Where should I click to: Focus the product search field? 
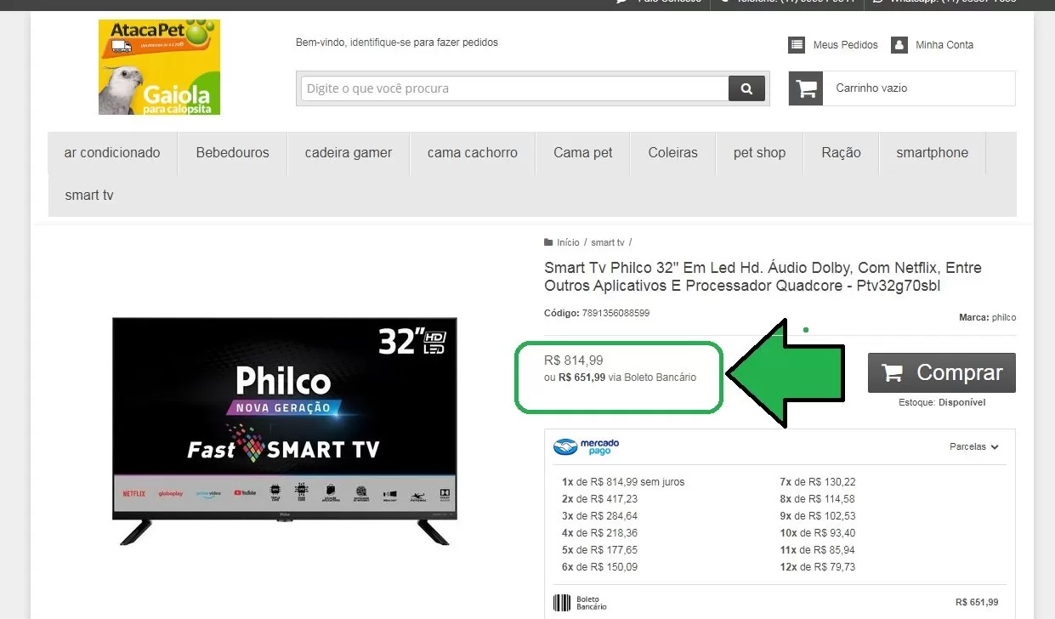(514, 88)
